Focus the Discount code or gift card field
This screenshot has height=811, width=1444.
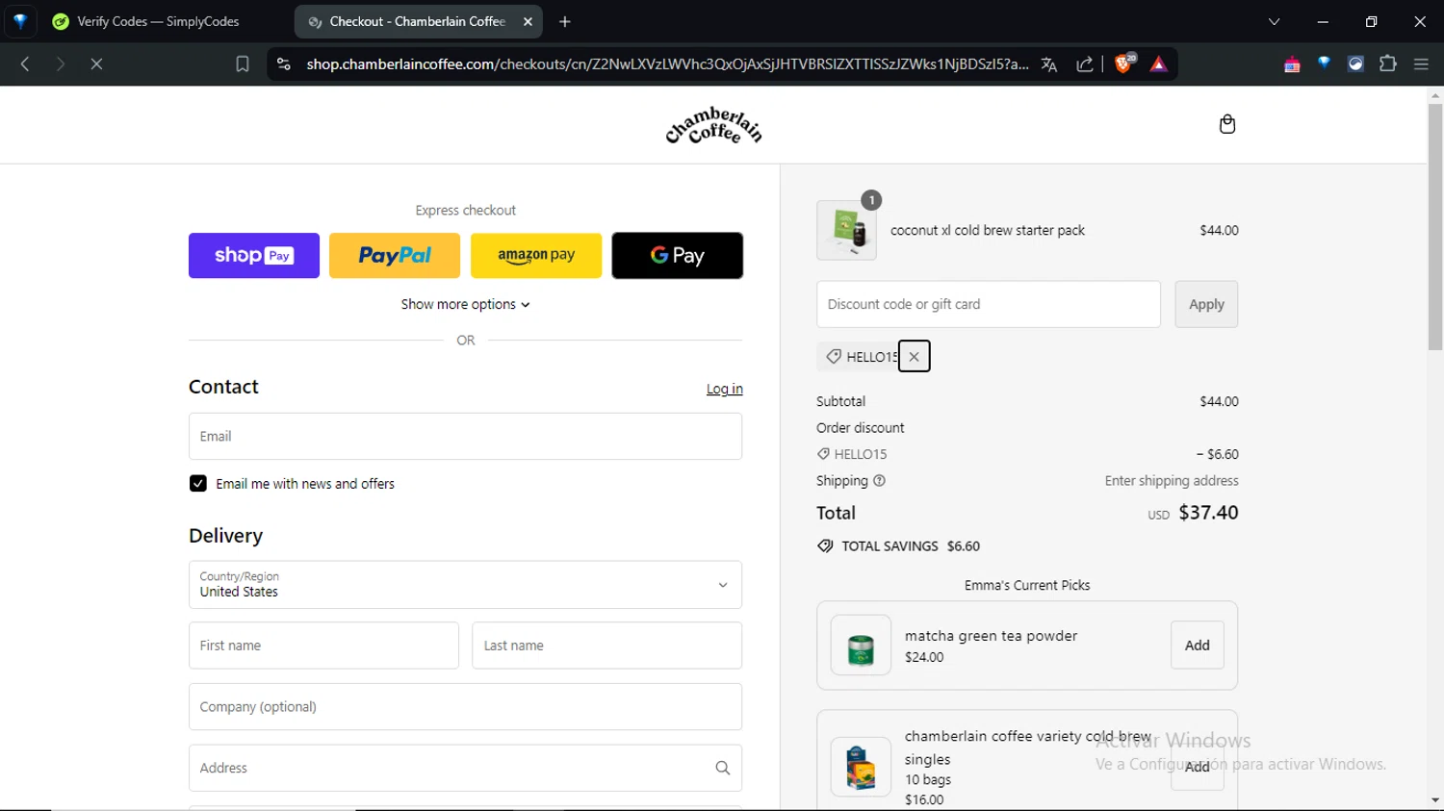click(989, 304)
